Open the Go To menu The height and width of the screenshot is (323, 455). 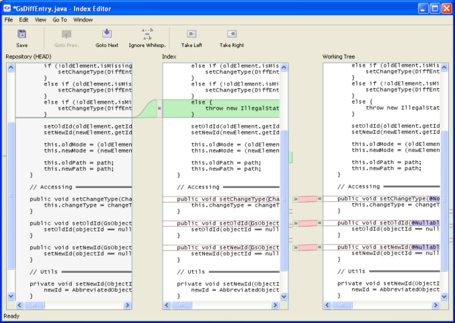click(60, 20)
